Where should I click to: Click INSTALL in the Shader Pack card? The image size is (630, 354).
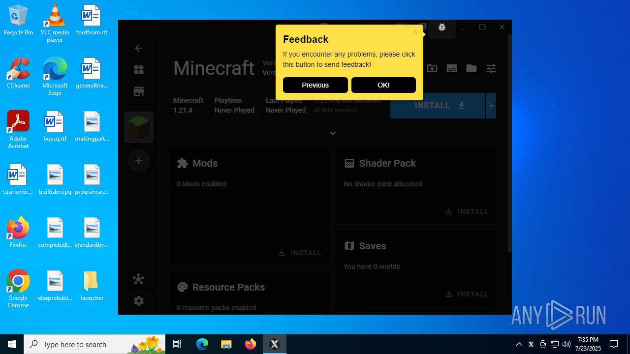pyautogui.click(x=467, y=211)
